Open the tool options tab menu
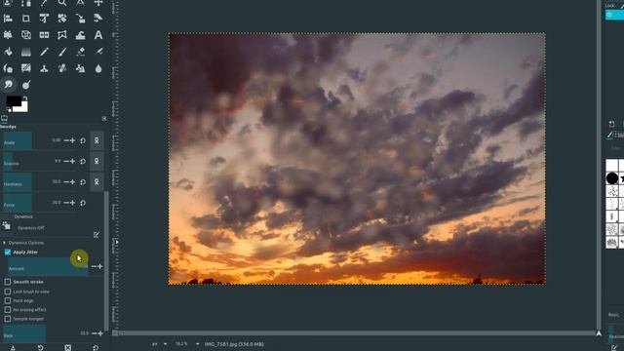The image size is (624, 351). pyautogui.click(x=104, y=119)
